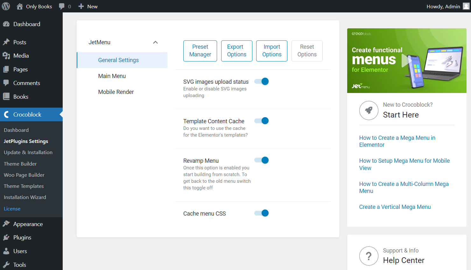Click the Users person icon
This screenshot has height=270, width=471.
(6, 251)
